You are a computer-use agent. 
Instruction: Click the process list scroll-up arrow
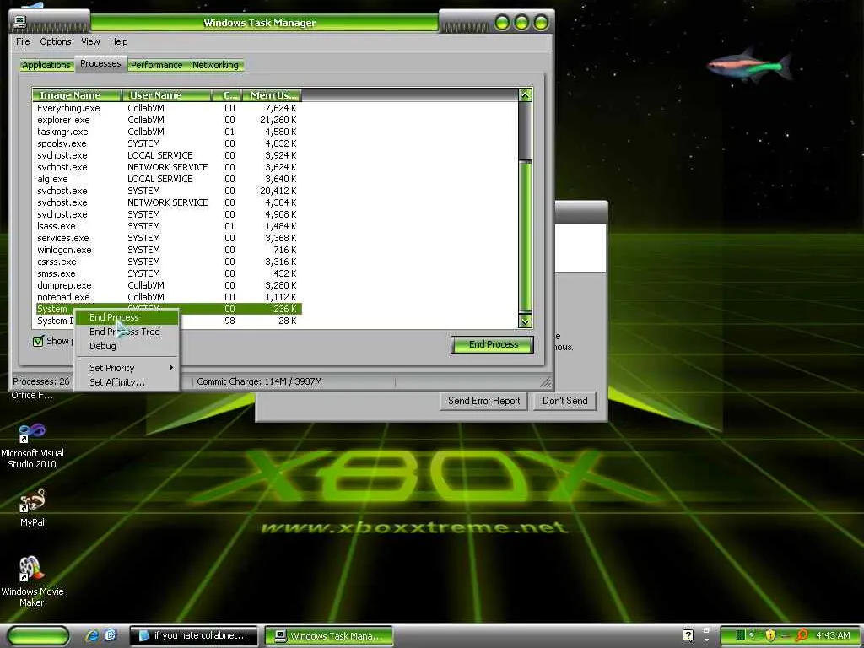pos(525,94)
